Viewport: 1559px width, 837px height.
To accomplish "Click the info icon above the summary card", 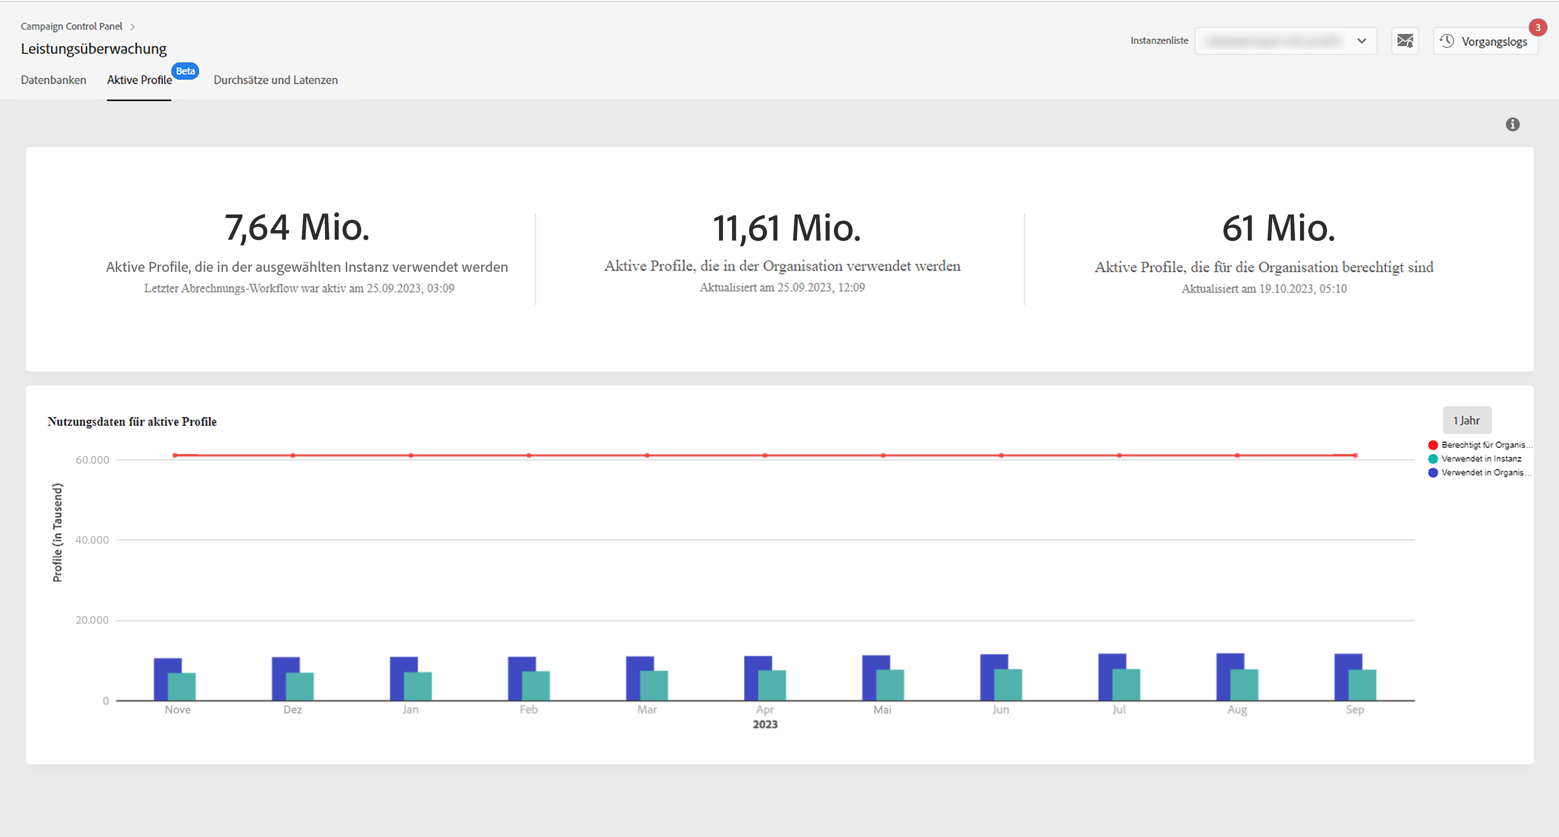I will click(x=1512, y=124).
